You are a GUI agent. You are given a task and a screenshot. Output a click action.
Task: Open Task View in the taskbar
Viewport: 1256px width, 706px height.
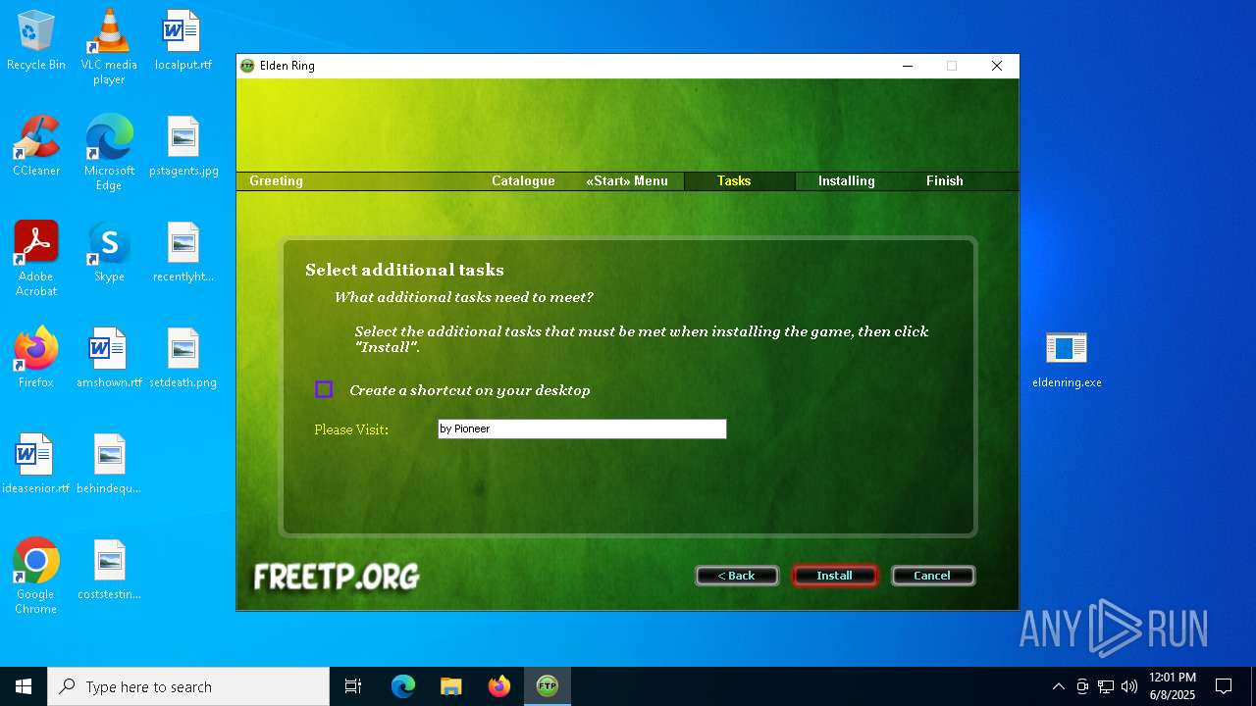pyautogui.click(x=353, y=686)
